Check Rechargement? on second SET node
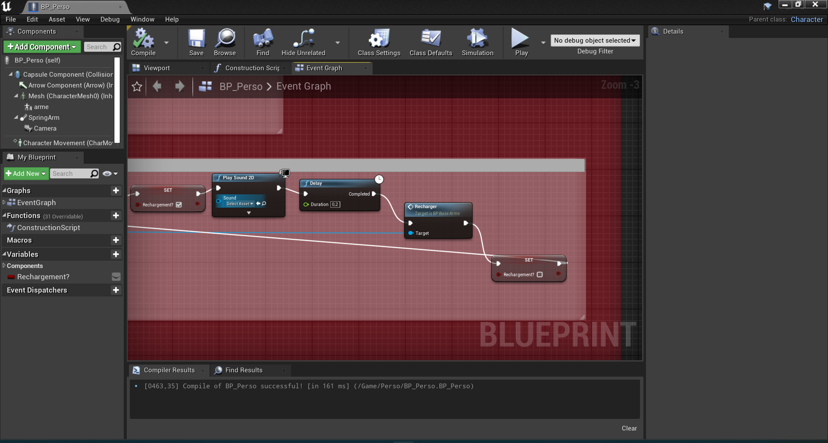 click(x=539, y=275)
